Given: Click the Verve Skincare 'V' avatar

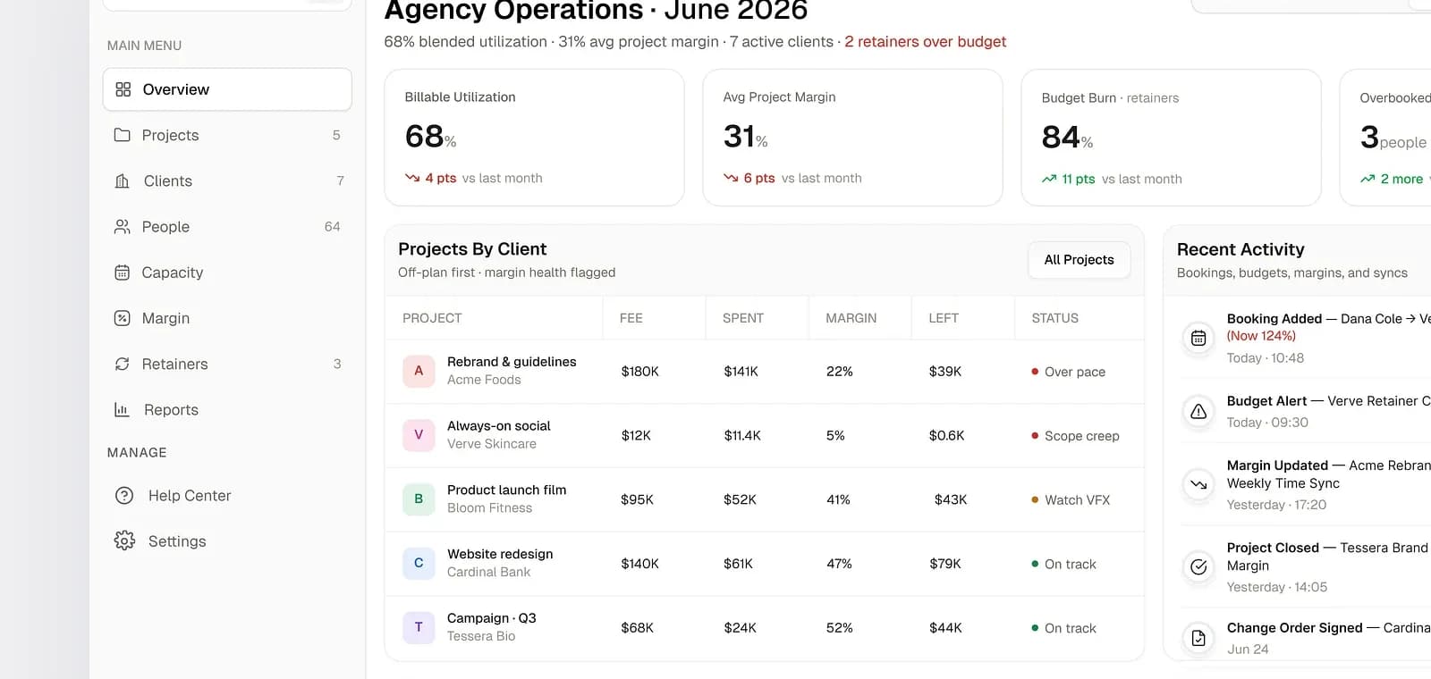Looking at the screenshot, I should point(419,435).
